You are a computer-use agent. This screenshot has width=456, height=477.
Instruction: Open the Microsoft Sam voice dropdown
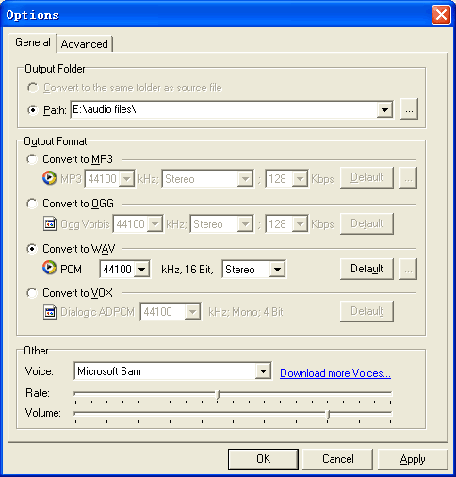tap(263, 371)
